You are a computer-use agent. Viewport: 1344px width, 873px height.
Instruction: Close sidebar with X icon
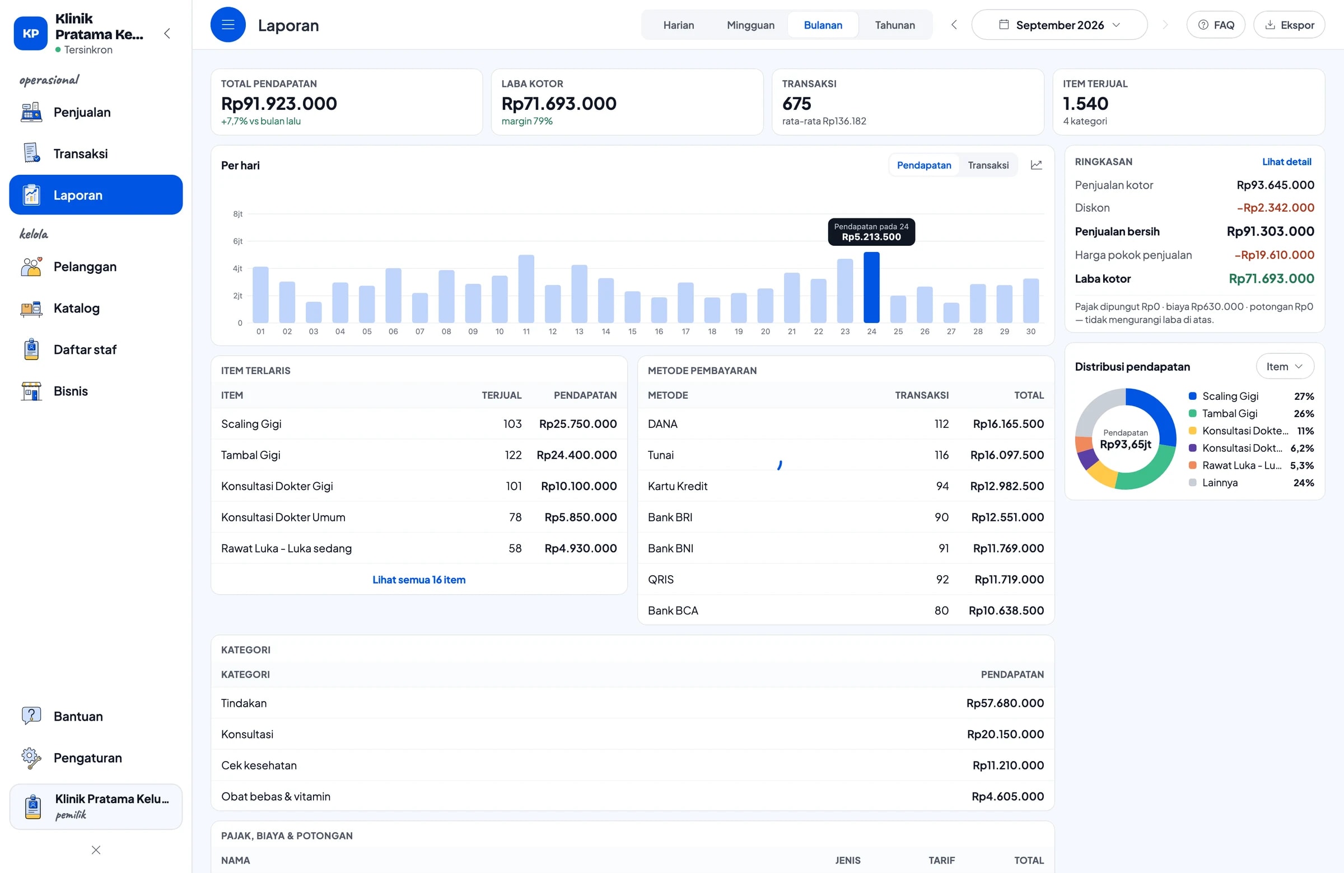tap(96, 850)
